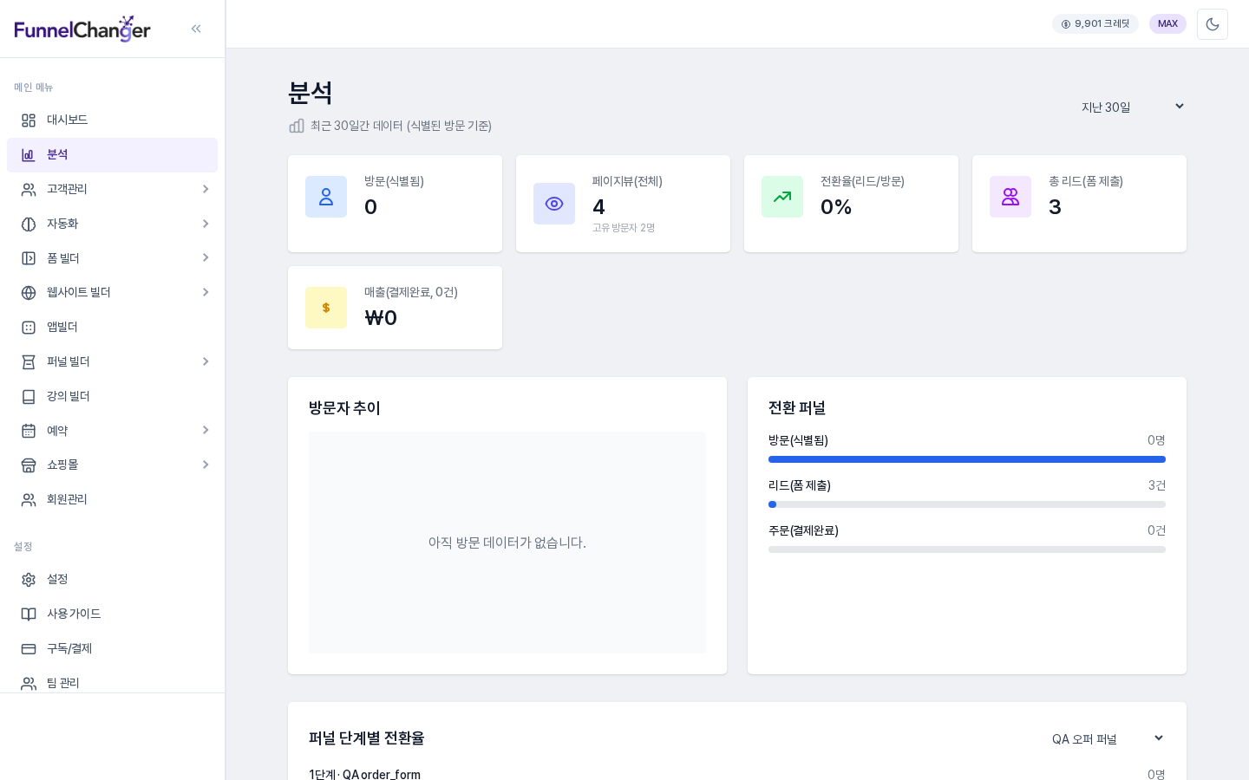Expand the 웹사이트 빌더 submenu chevron
This screenshot has width=1249, height=780.
(206, 292)
